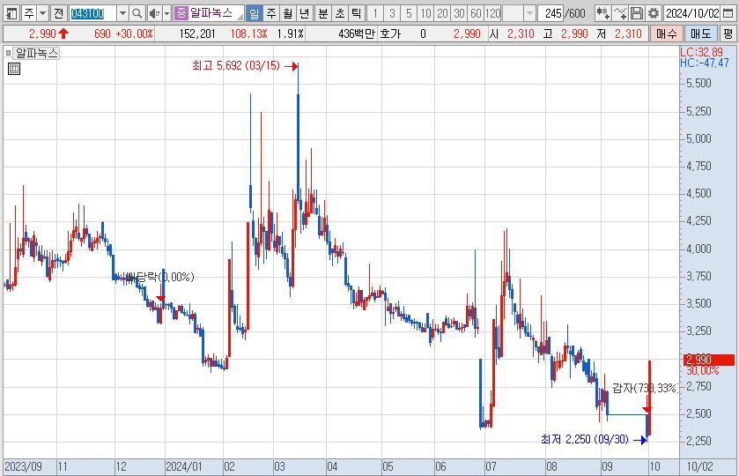
Task: Toggle the left side panel icon
Action: (11, 13)
